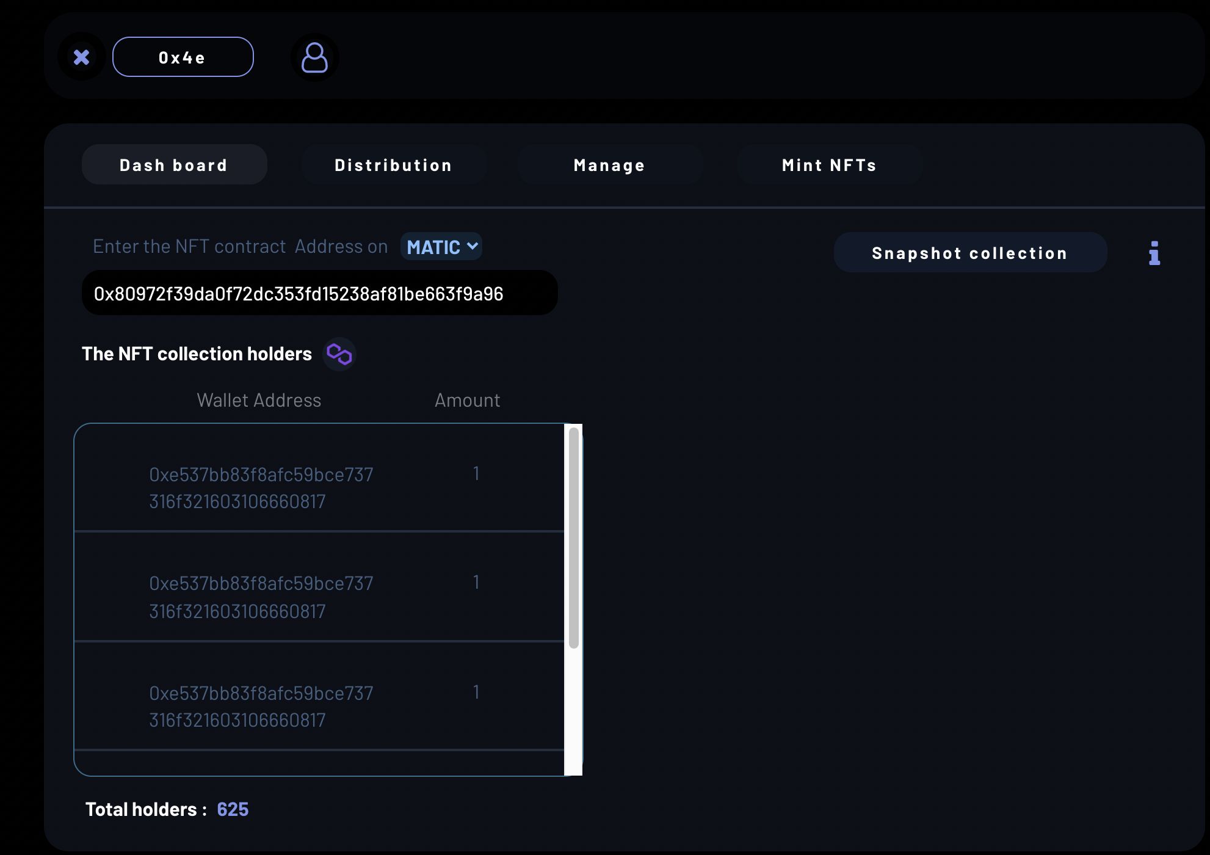
Task: Click the amount 1 in third row
Action: tap(476, 692)
